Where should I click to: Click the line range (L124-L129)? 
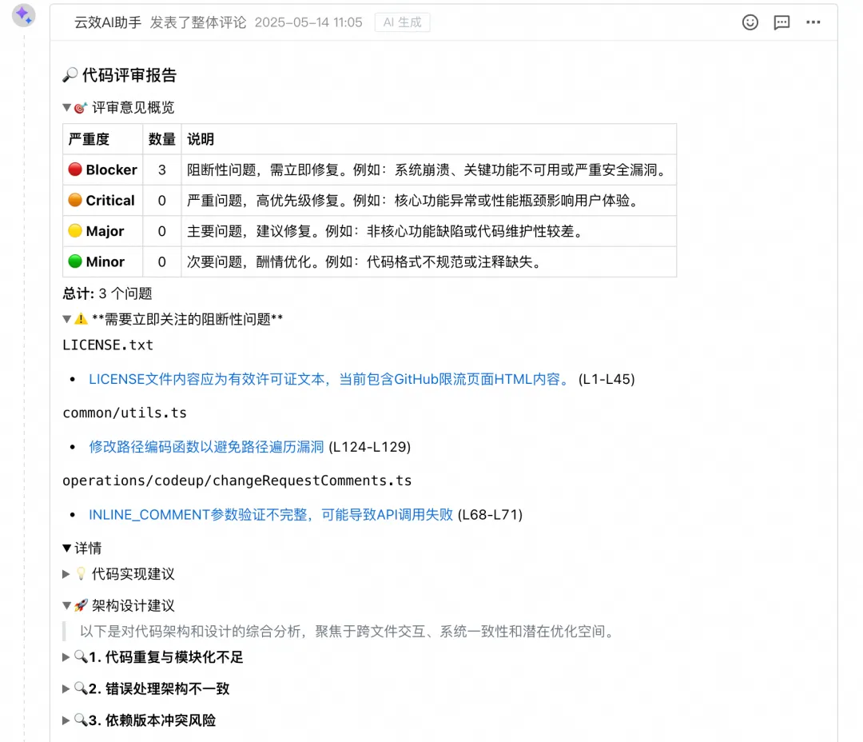[x=370, y=447]
